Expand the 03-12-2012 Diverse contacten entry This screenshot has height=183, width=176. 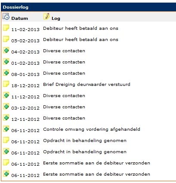tap(6, 106)
